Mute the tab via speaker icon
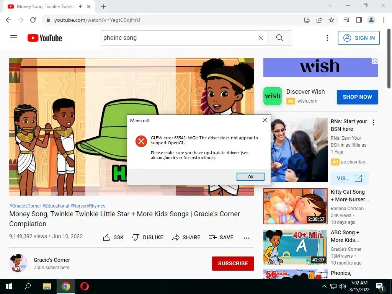 tap(80, 7)
